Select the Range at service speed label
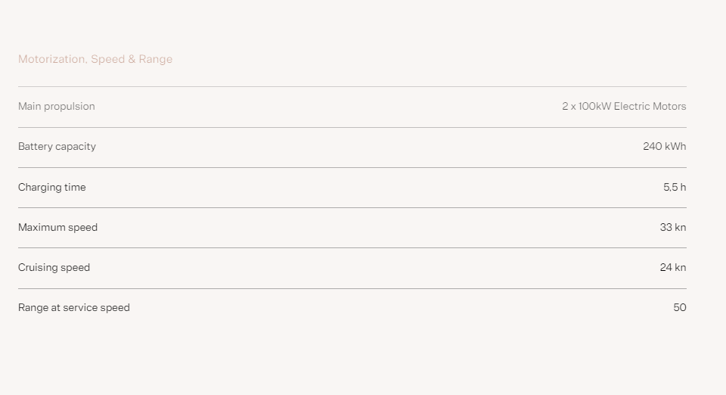 pos(74,308)
